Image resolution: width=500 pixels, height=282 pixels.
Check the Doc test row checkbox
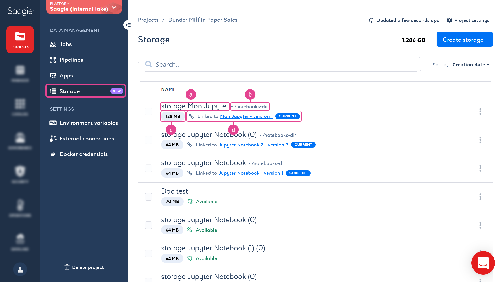click(x=149, y=197)
